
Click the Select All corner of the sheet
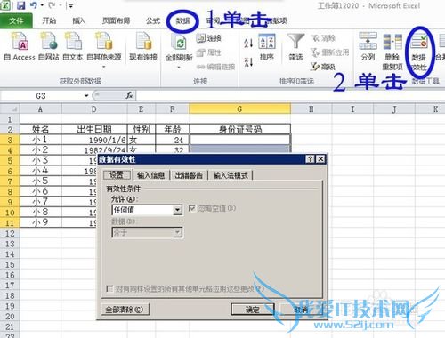pos(10,109)
